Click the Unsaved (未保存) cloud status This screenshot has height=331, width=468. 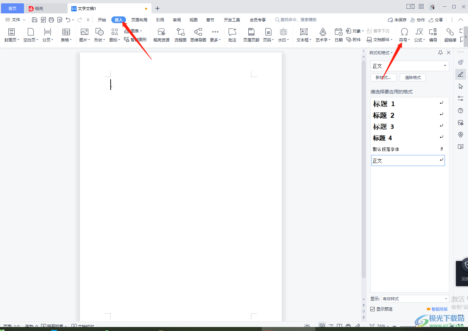point(397,20)
